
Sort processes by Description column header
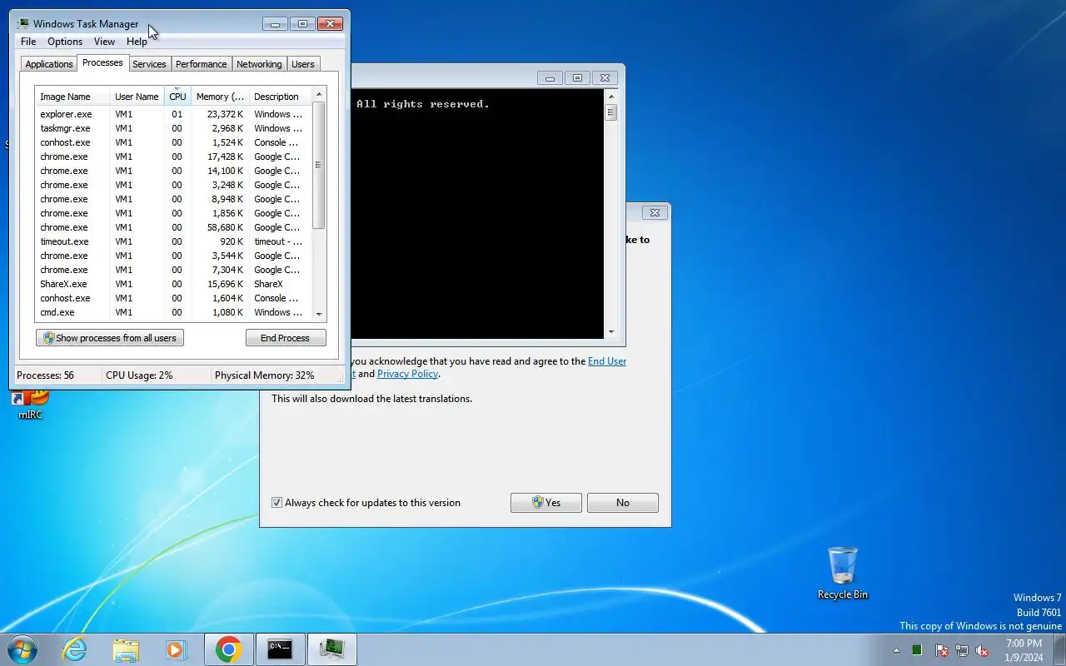click(280, 97)
